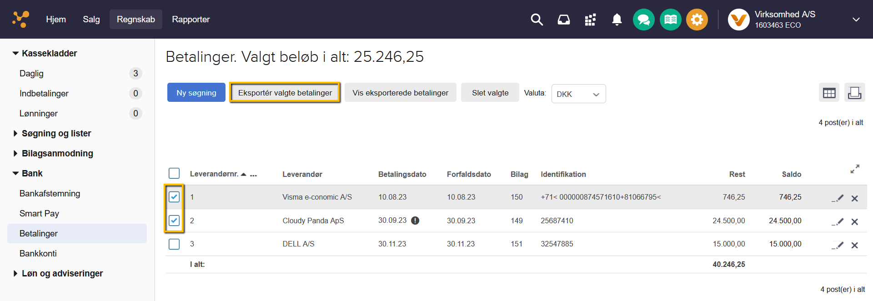Open the Valuta DKK dropdown
Image resolution: width=873 pixels, height=301 pixels.
[578, 94]
